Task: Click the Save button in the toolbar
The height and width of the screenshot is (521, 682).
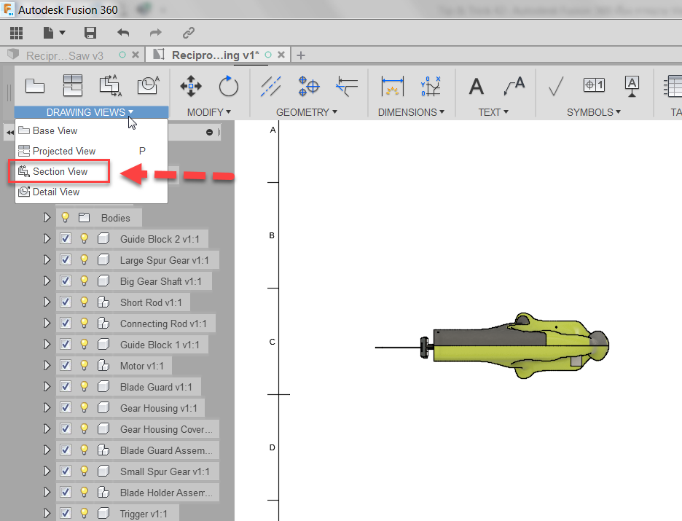Action: coord(90,33)
